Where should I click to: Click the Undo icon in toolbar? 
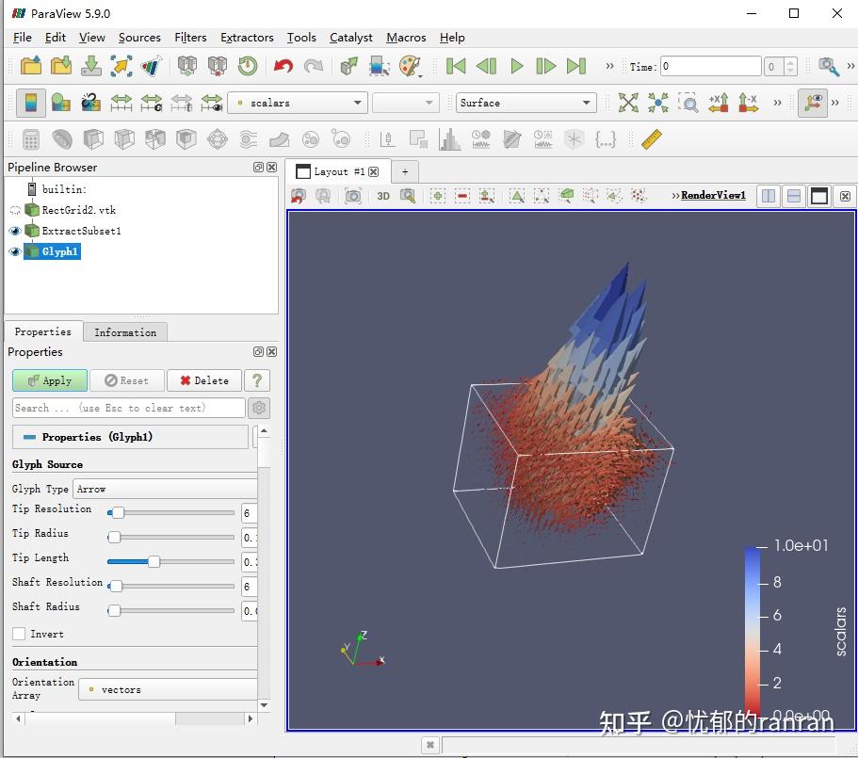coord(283,67)
